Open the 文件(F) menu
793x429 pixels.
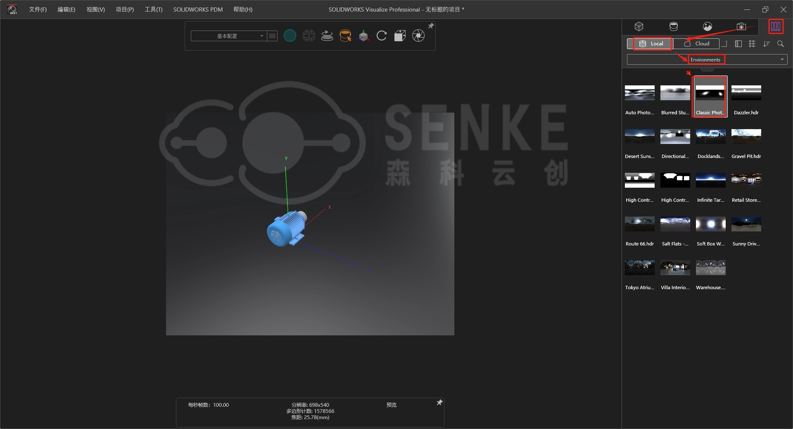click(x=38, y=9)
